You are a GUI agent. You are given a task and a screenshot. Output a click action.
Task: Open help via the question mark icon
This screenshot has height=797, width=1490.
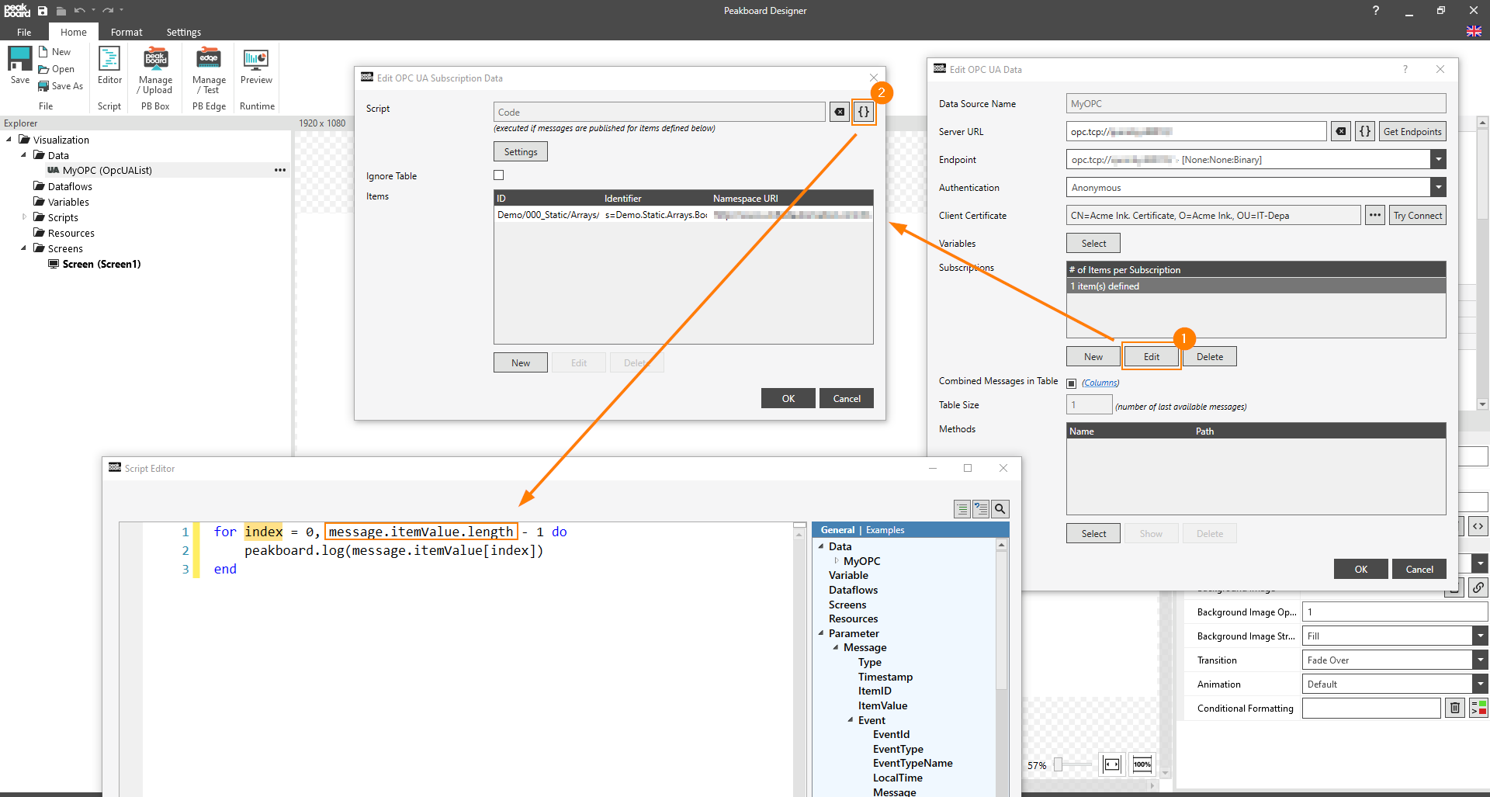pyautogui.click(x=1375, y=11)
